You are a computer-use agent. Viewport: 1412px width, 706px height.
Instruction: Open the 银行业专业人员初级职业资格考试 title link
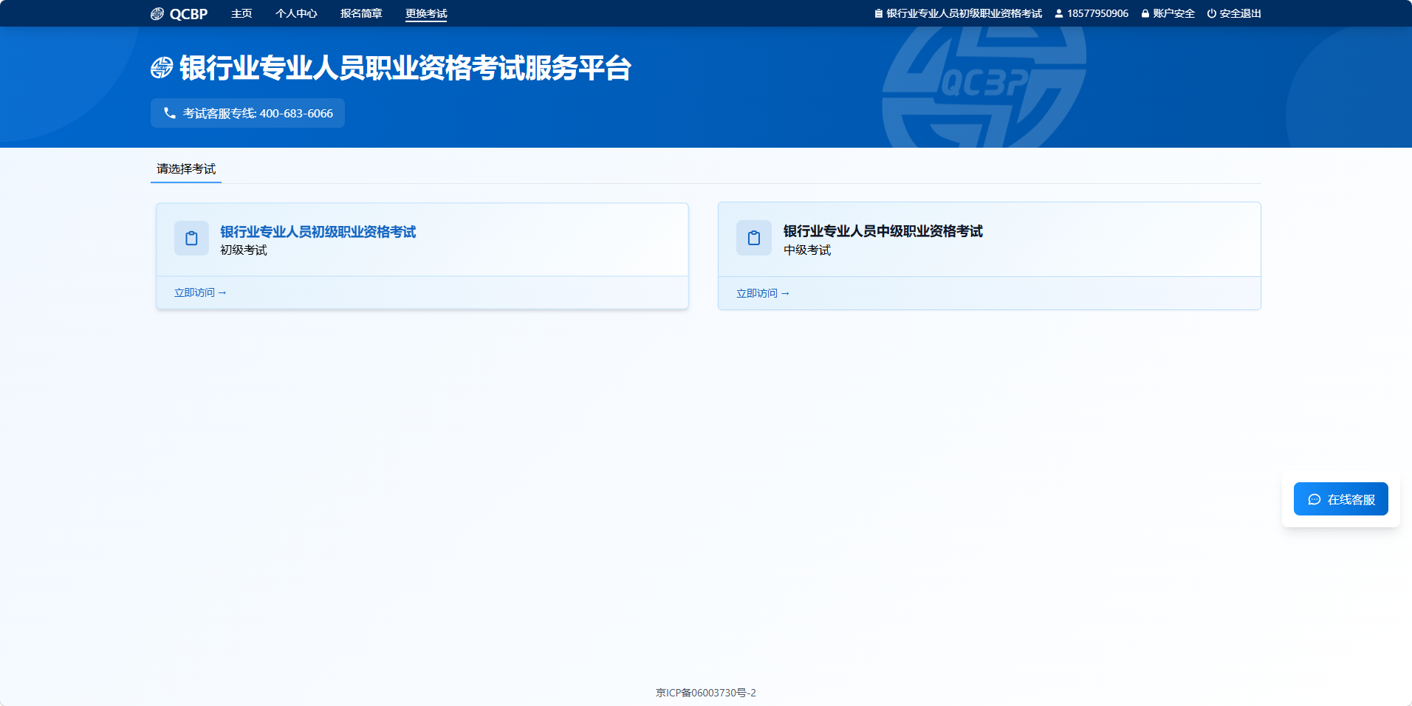(318, 232)
